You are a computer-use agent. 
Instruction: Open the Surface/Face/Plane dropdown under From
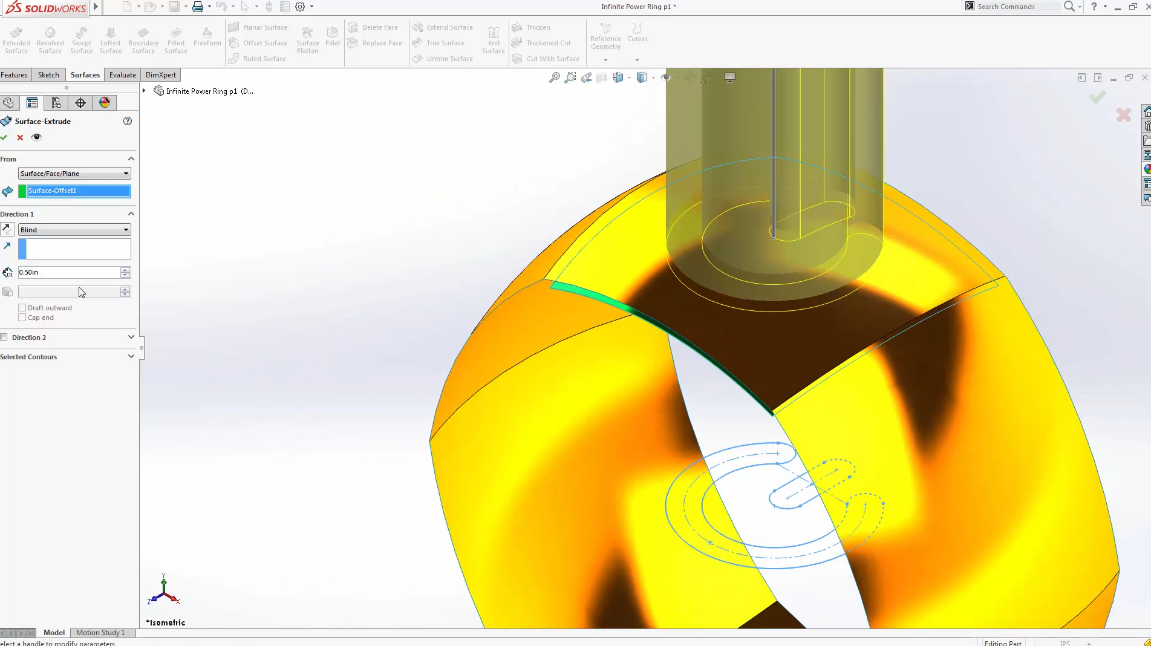click(125, 174)
